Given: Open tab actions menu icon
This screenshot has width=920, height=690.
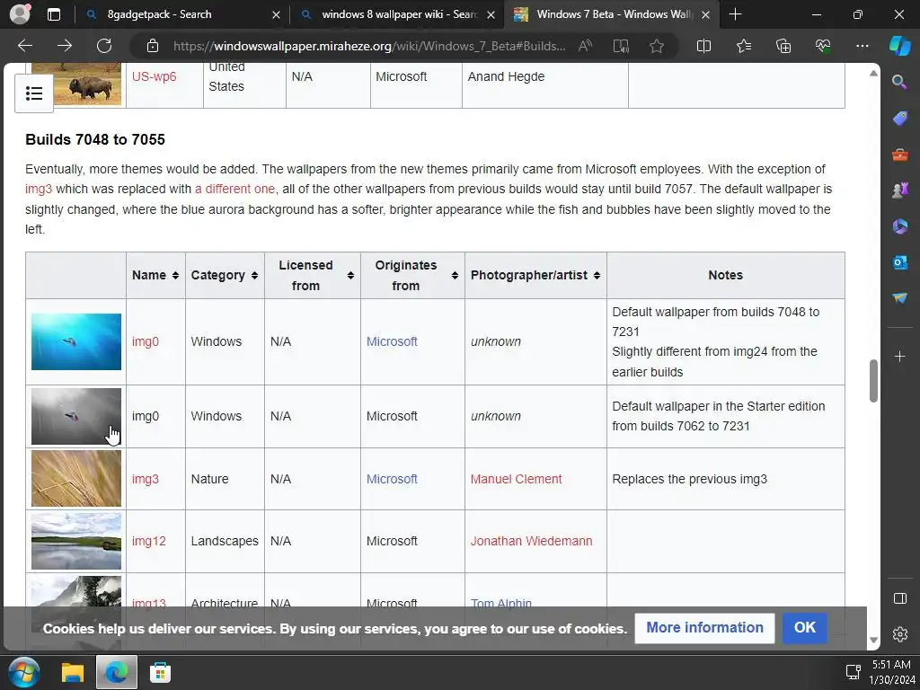Looking at the screenshot, I should coord(53,14).
